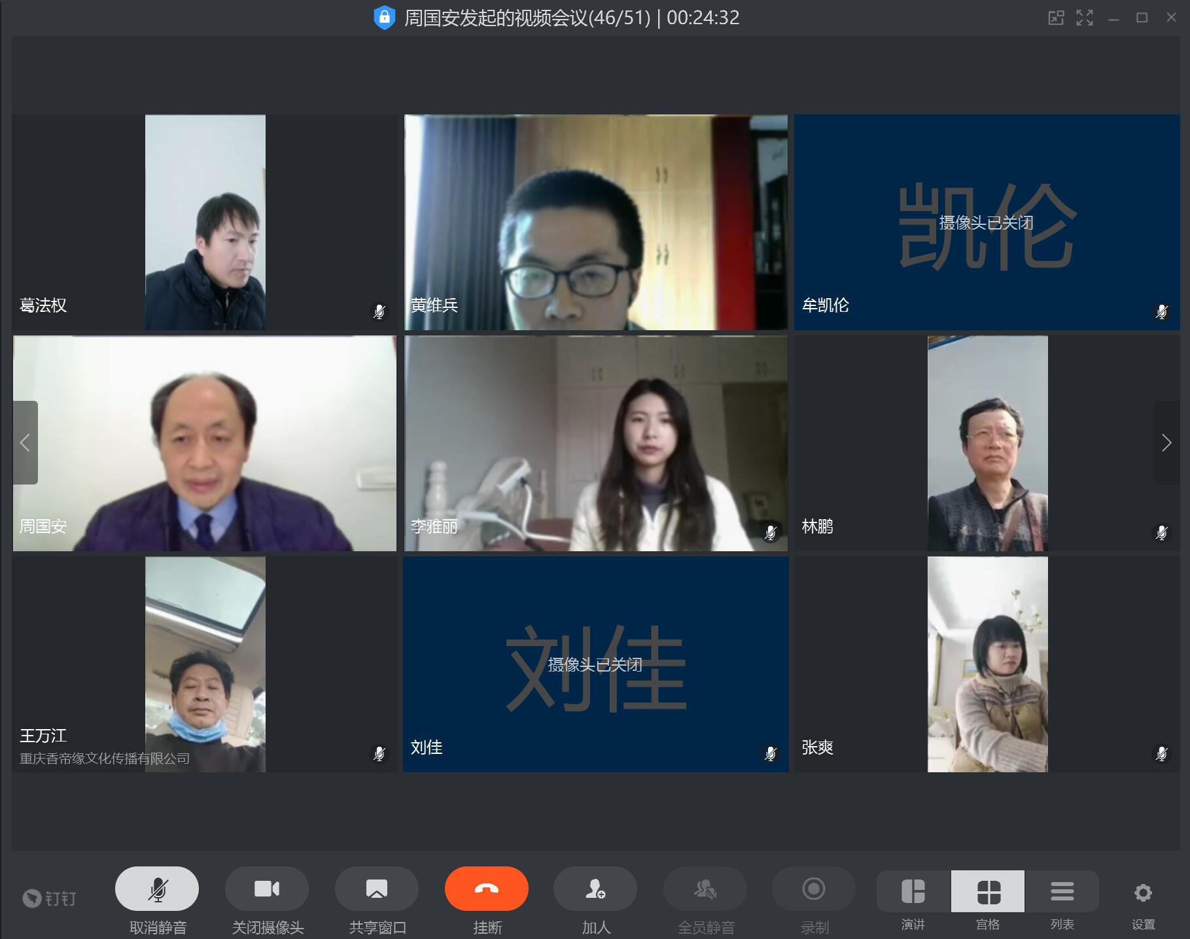Go to previous page of participants
Image resolution: width=1190 pixels, height=939 pixels.
click(25, 443)
